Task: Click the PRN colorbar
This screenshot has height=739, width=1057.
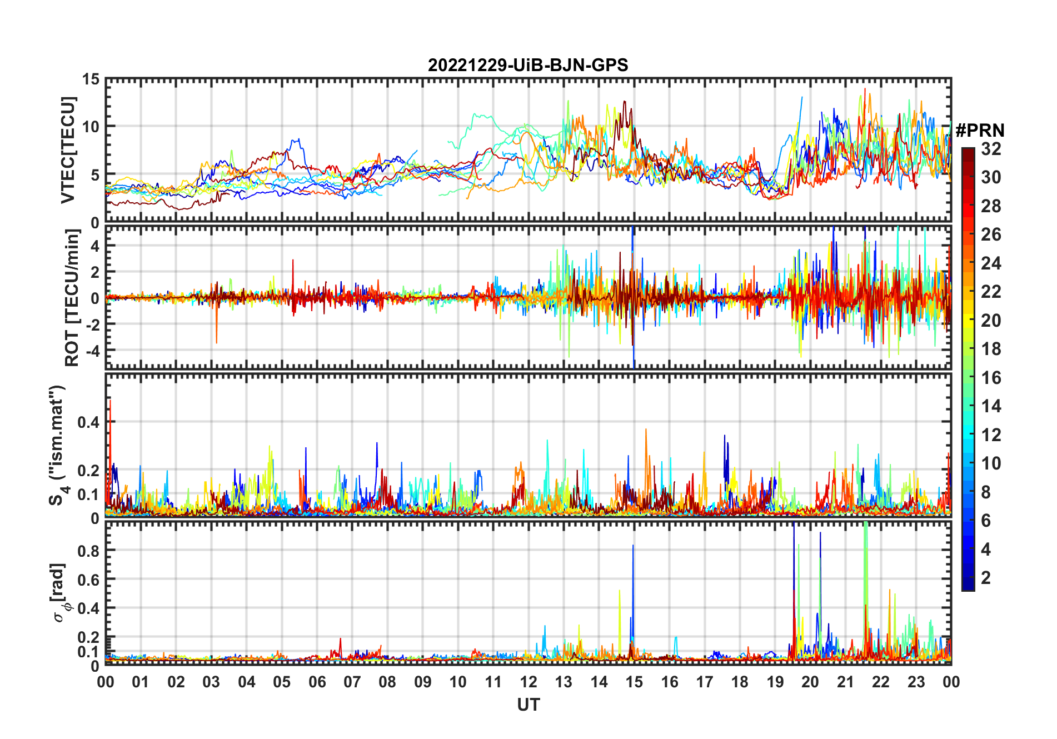Action: (x=968, y=369)
